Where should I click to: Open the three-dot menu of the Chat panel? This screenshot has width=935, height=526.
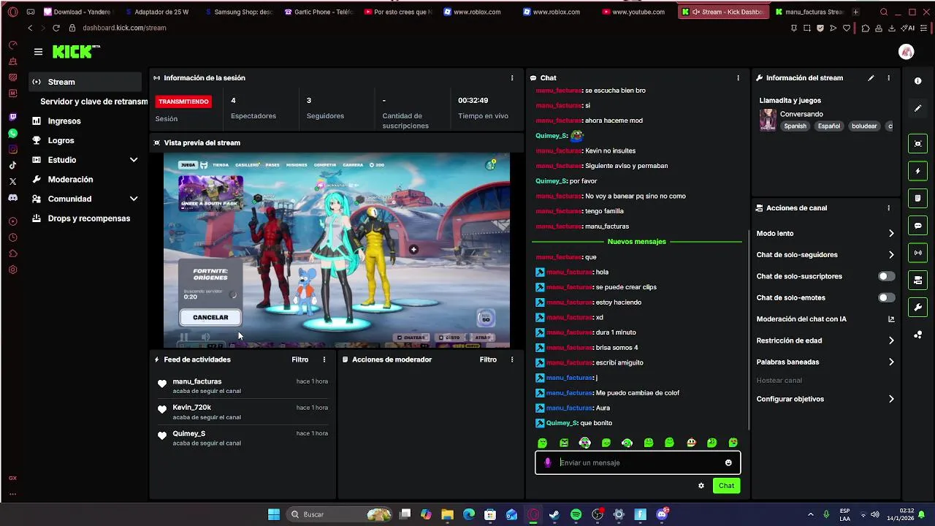(x=738, y=78)
